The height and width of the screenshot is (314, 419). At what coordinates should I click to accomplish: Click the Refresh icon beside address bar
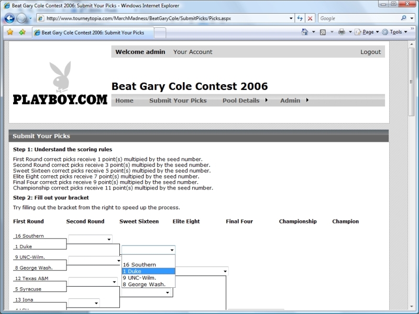tap(300, 18)
